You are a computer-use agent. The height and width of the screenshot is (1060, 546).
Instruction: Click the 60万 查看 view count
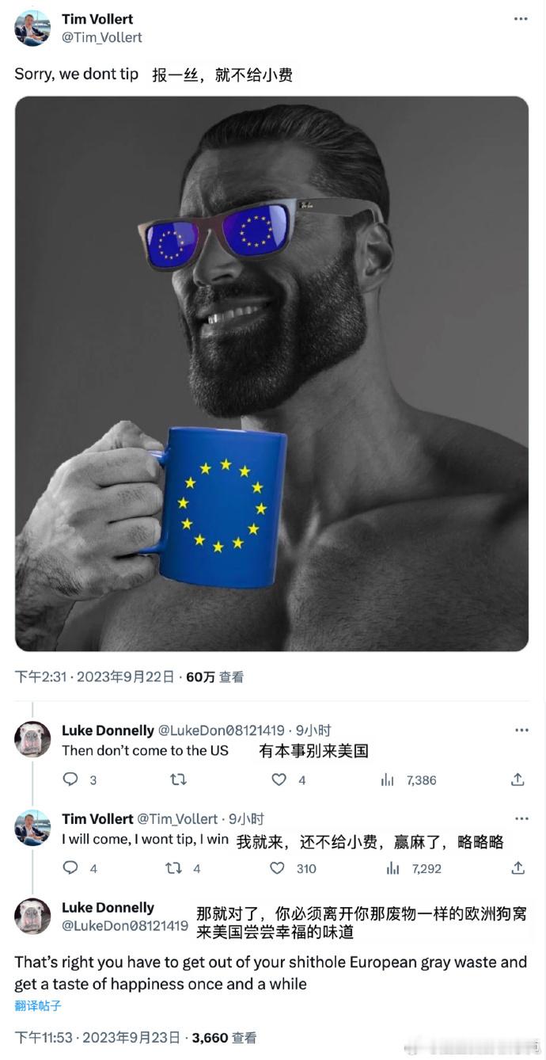point(214,677)
